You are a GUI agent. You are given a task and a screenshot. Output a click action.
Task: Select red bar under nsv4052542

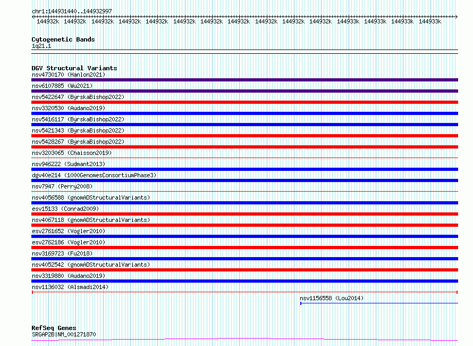tap(244, 270)
